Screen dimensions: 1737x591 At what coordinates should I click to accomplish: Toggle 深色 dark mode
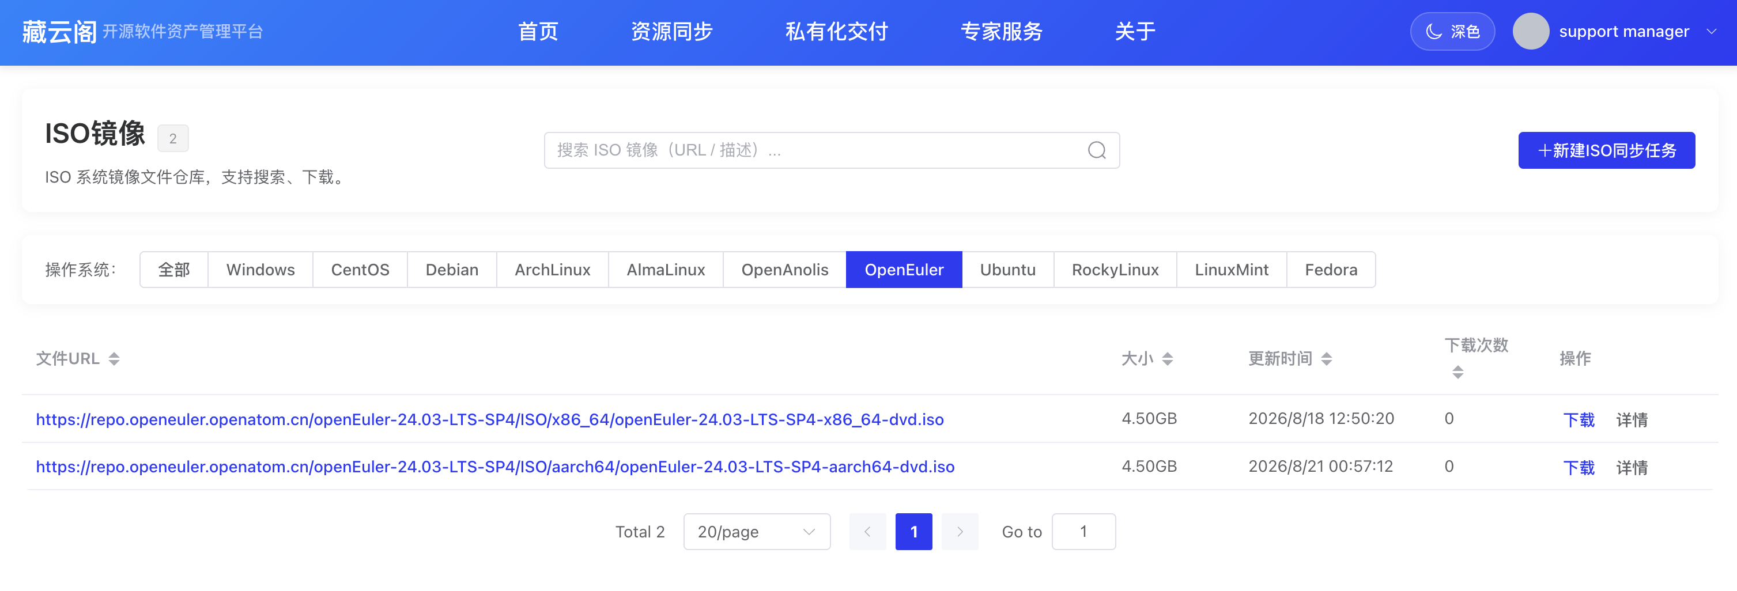coord(1452,32)
